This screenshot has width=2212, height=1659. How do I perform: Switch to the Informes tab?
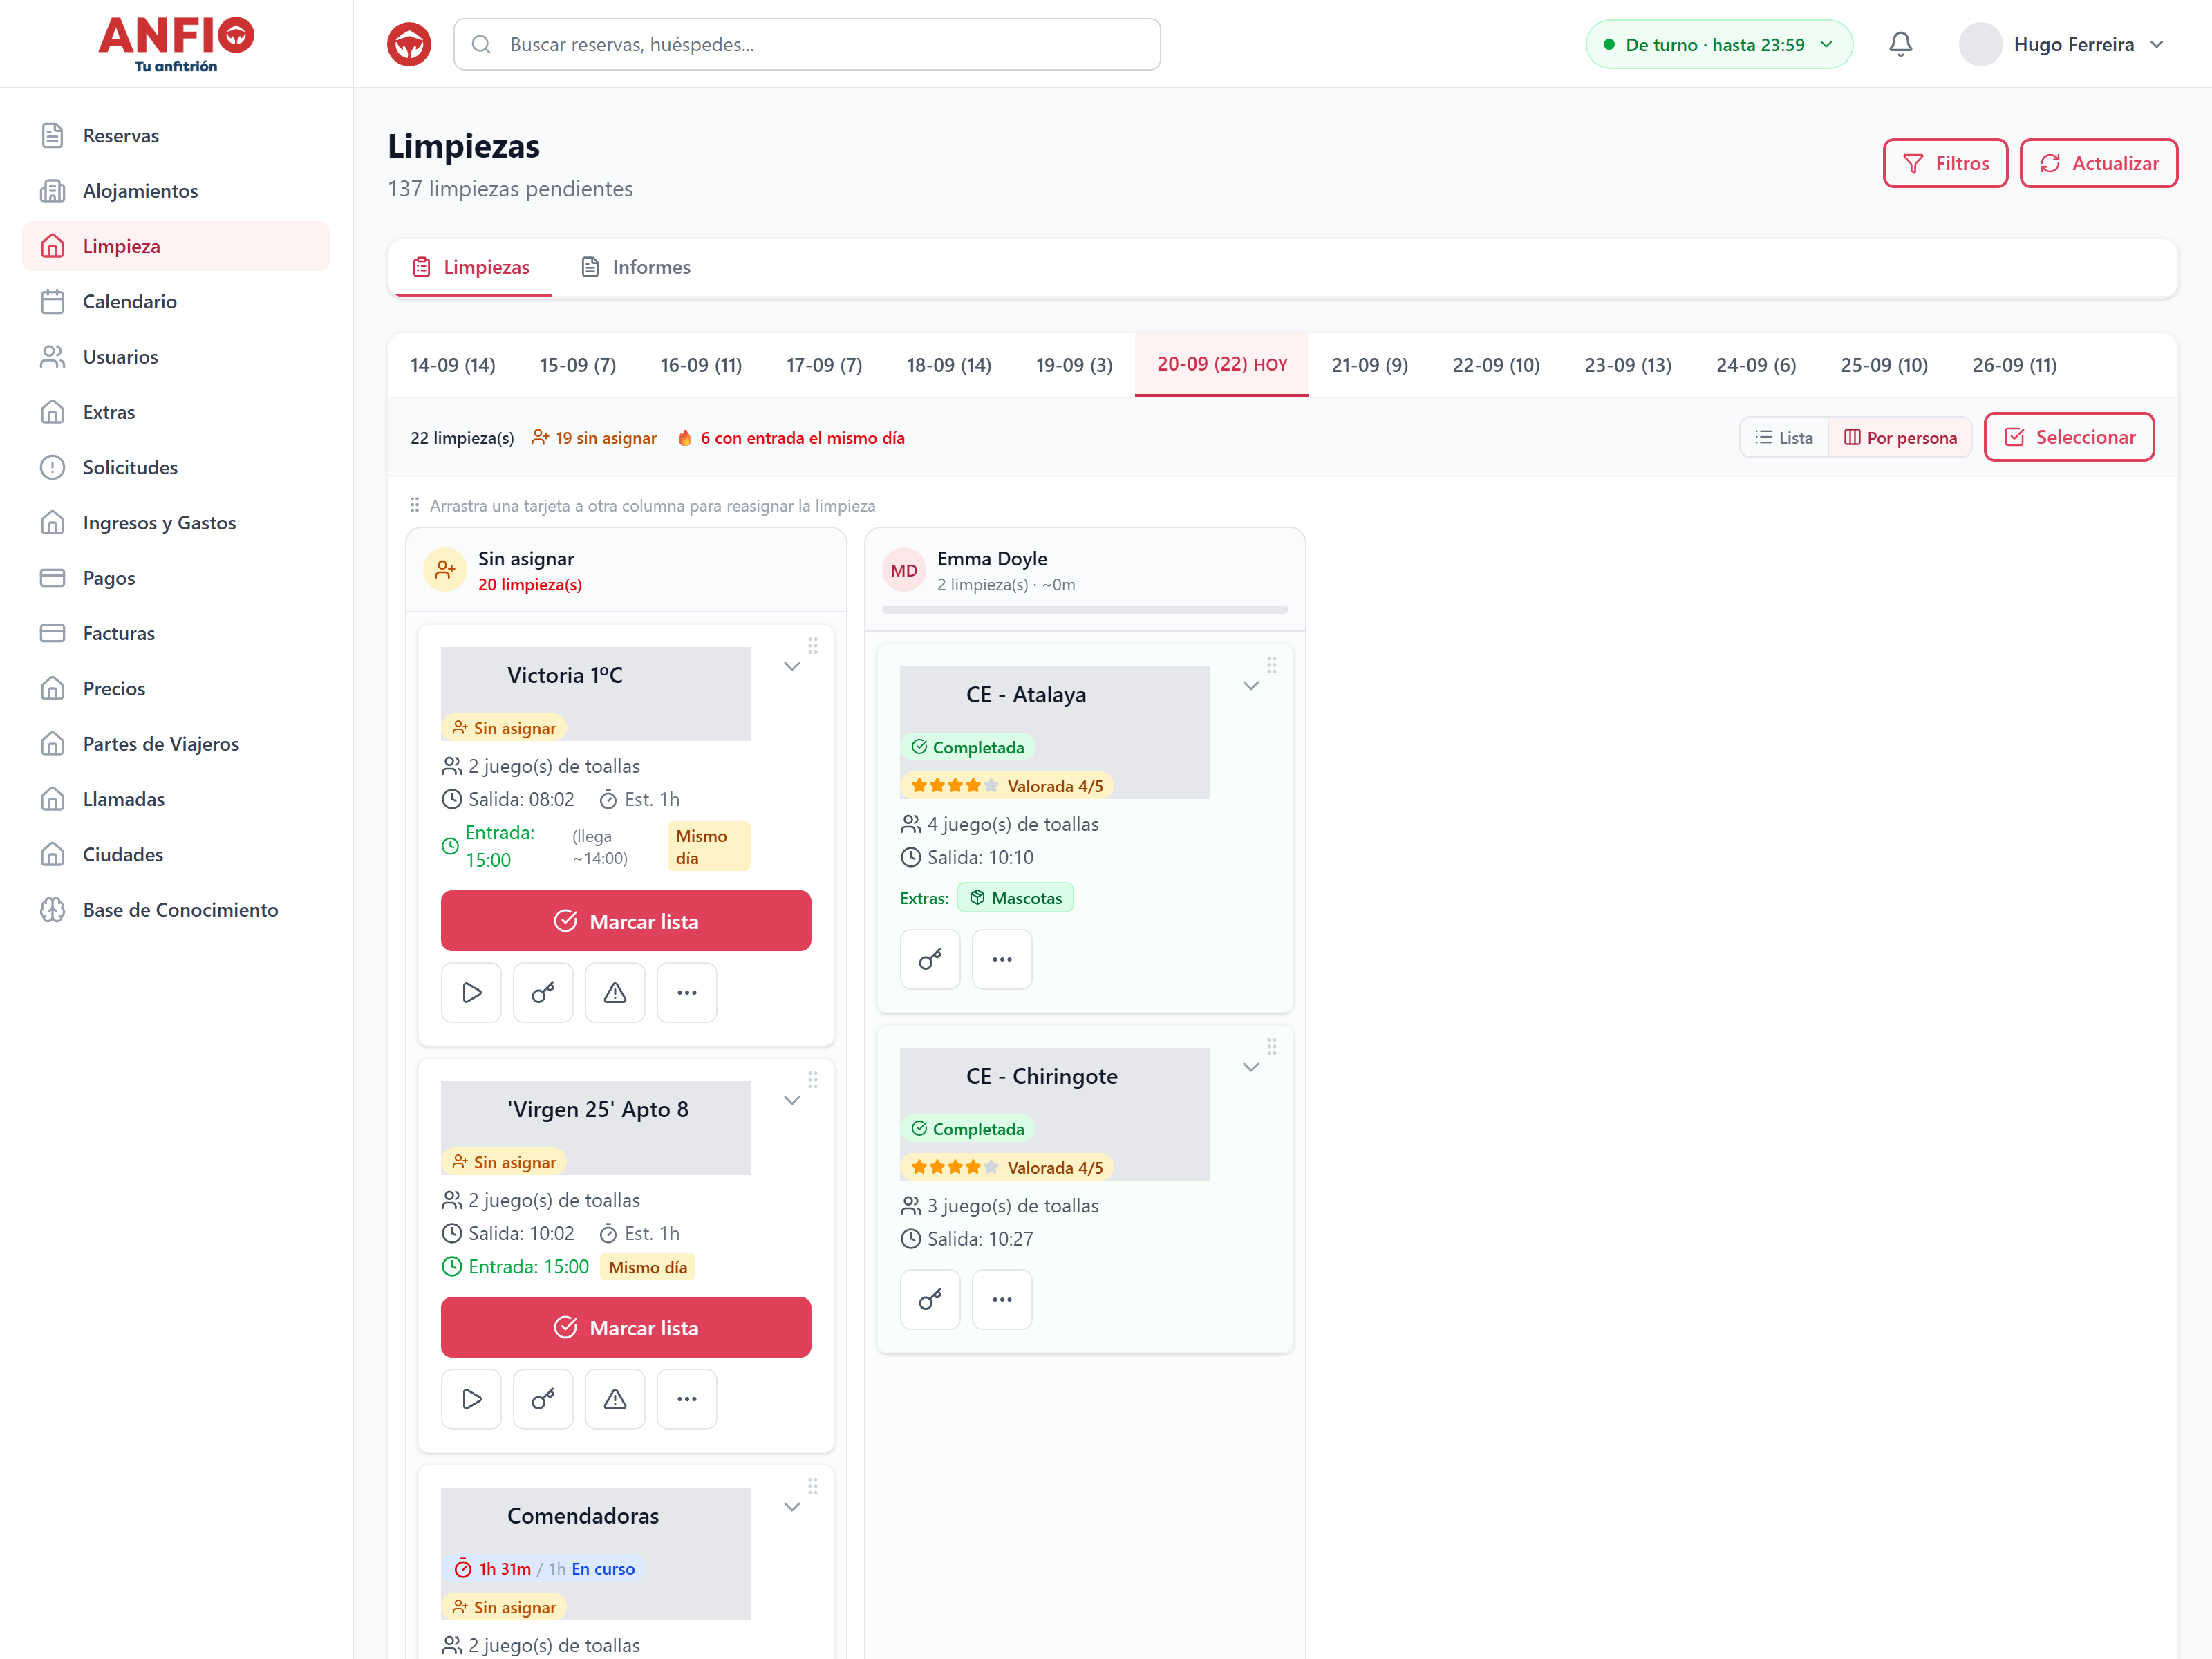[x=636, y=267]
